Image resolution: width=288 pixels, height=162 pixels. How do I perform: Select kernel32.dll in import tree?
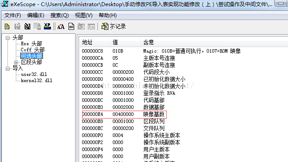36,80
